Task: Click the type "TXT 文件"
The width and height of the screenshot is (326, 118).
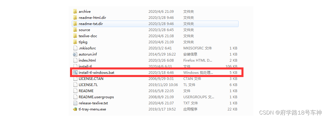Action: [190, 103]
